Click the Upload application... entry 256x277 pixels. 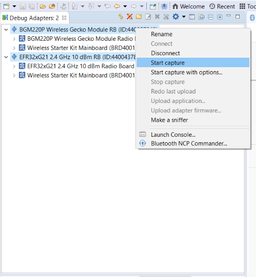(193, 101)
